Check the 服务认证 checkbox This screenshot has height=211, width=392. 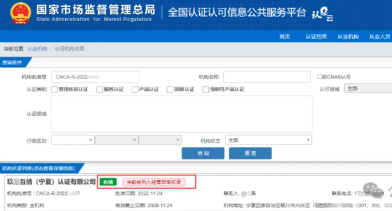(x=100, y=89)
